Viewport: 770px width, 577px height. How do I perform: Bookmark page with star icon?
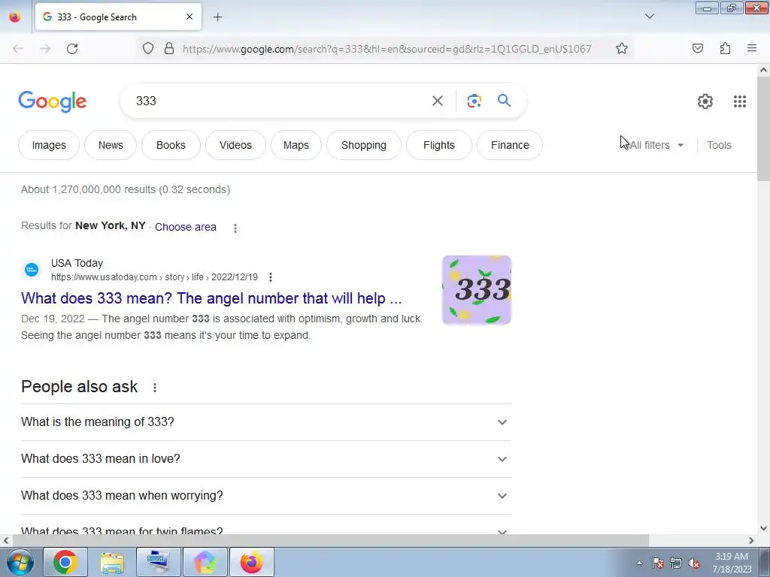622,48
